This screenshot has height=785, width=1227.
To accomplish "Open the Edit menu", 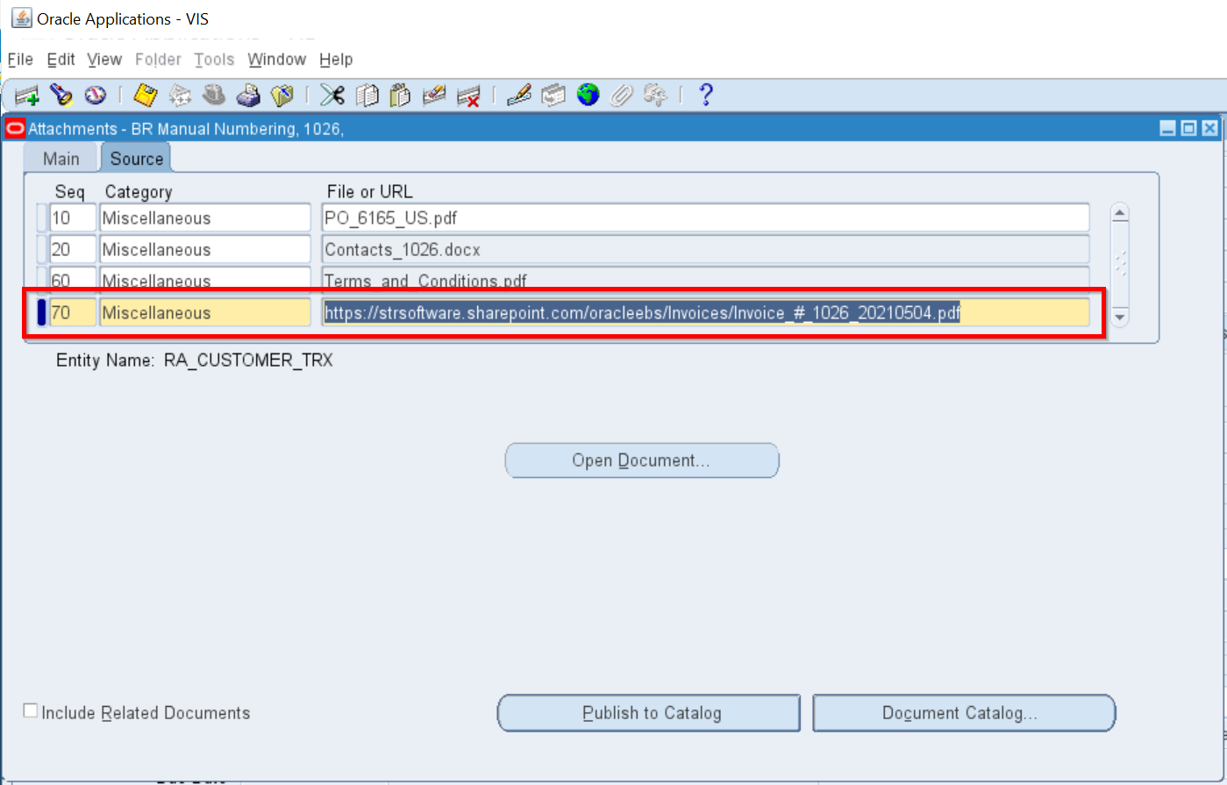I will point(61,60).
